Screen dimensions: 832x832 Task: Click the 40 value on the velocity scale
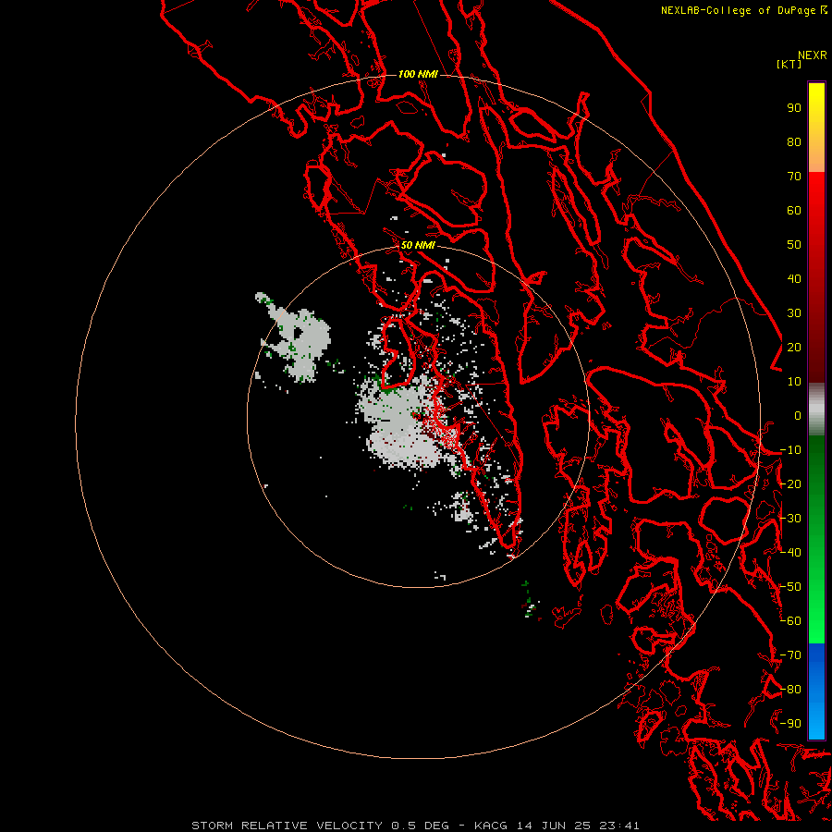click(x=794, y=279)
